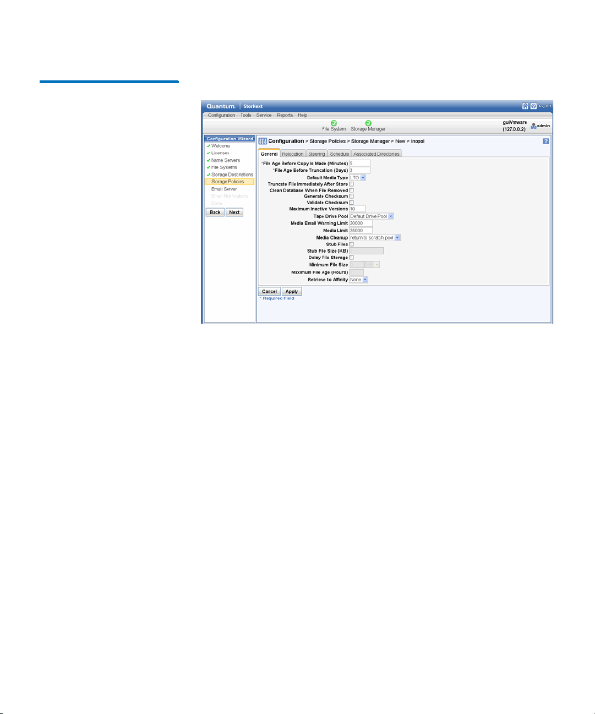
Task: Click the wizard Back button
Action: coord(215,212)
